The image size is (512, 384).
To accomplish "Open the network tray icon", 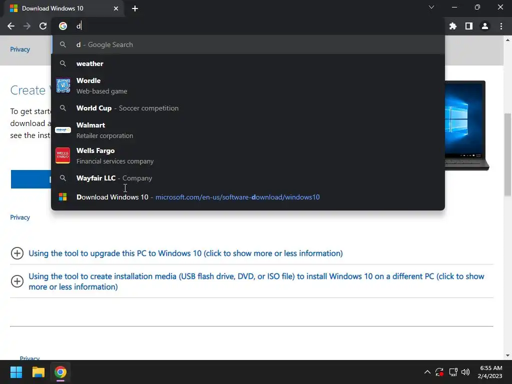I will (453, 372).
